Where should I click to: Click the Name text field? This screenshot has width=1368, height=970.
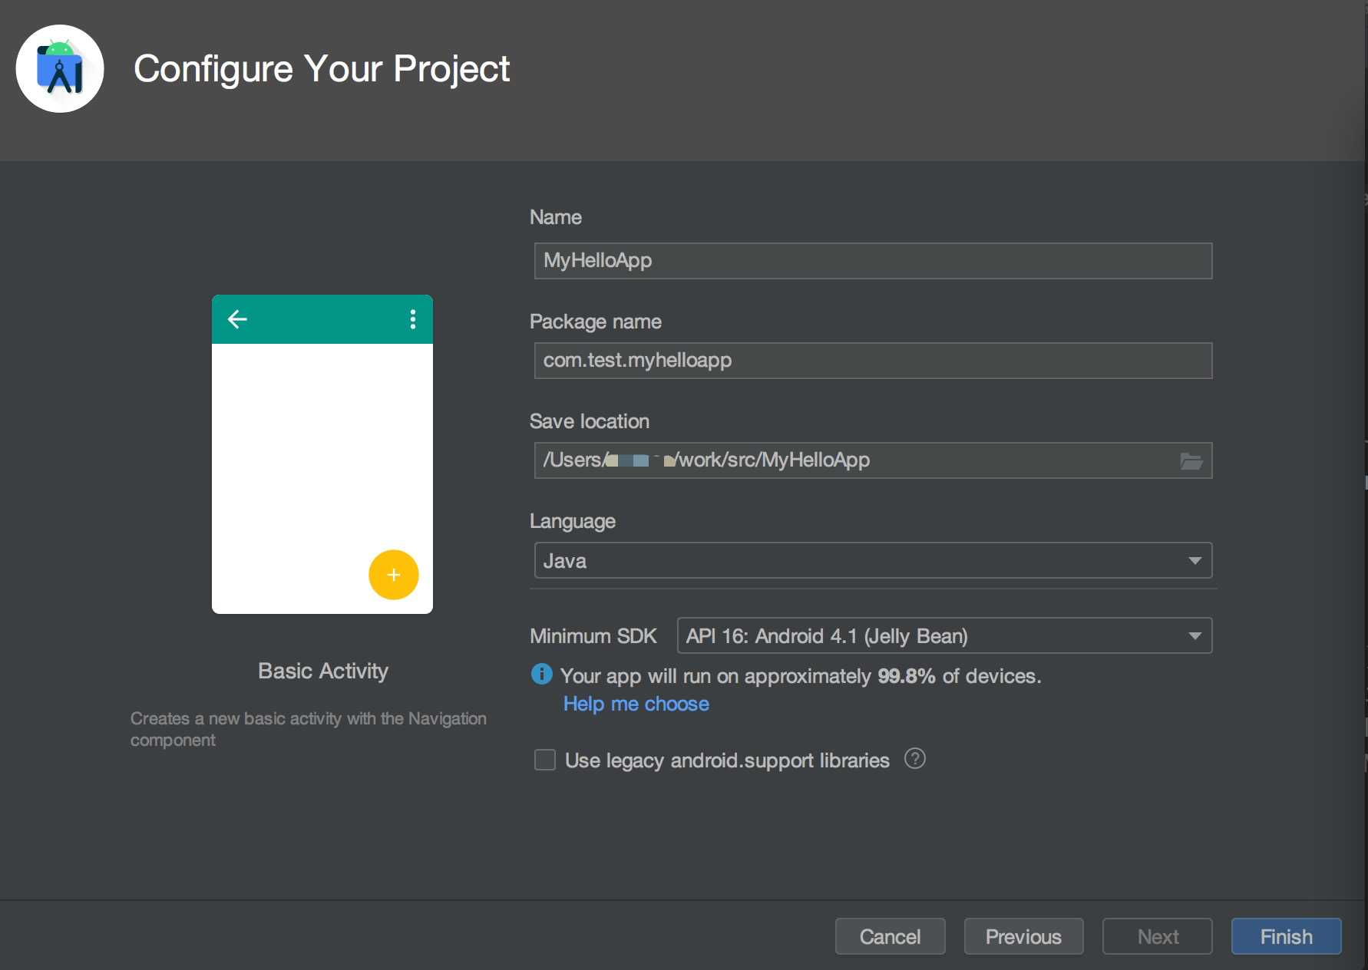point(872,261)
